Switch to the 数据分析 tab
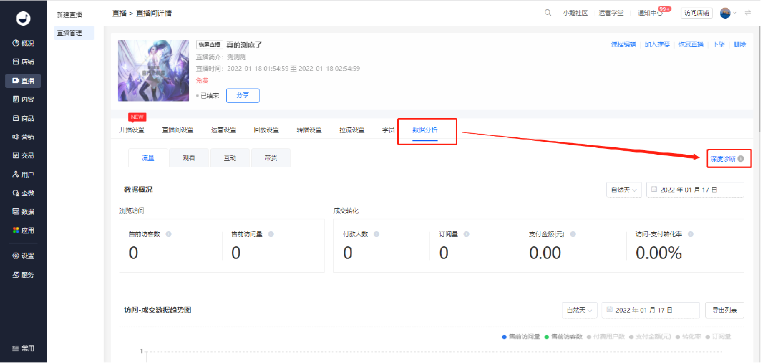Screen dimensions: 761x363 click(425, 130)
